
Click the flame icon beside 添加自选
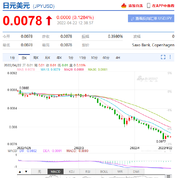[x=124, y=6]
